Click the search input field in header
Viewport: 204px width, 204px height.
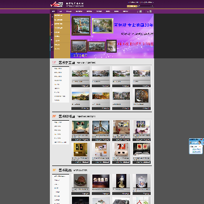pyautogui.click(x=144, y=6)
